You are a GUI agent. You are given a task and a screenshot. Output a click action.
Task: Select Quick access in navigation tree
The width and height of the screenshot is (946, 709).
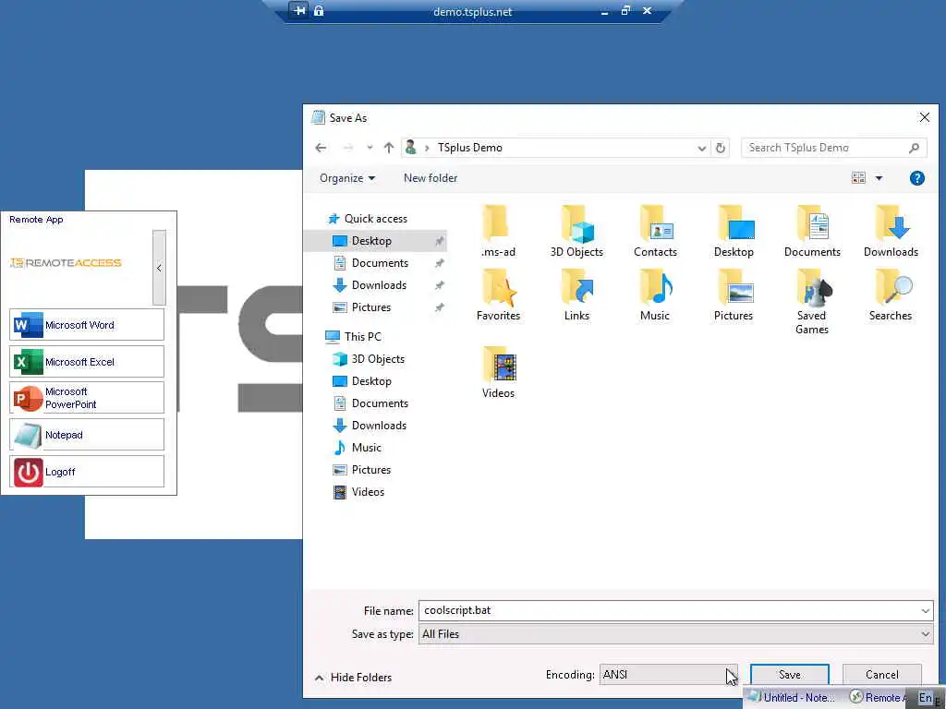pyautogui.click(x=375, y=219)
